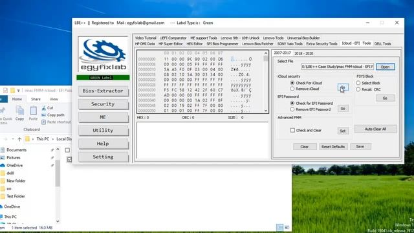The image size is (414, 233).
Task: Select the FSYS Select Block radio
Action: coord(358,83)
